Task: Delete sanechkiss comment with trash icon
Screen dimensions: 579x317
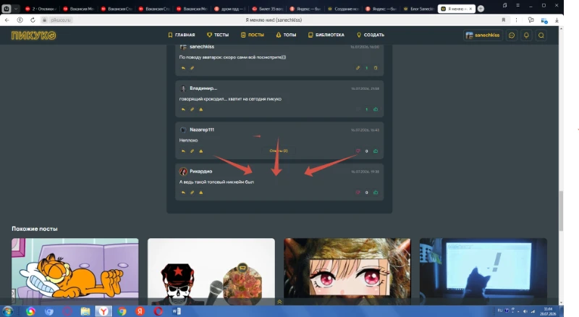Action: (376, 68)
